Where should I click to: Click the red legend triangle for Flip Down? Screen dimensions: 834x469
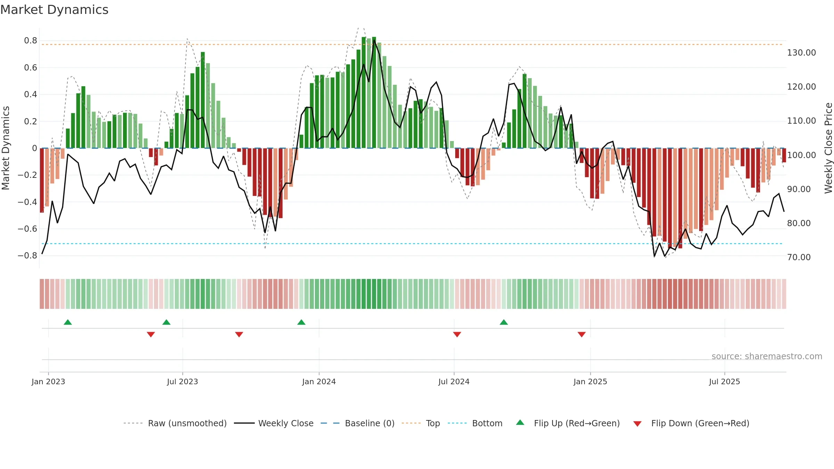637,424
